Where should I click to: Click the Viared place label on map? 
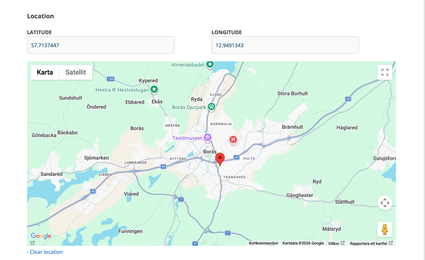[x=131, y=194]
